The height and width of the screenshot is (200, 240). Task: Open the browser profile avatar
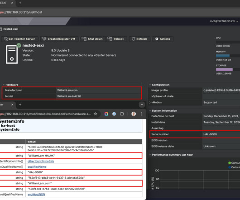pyautogui.click(x=134, y=114)
